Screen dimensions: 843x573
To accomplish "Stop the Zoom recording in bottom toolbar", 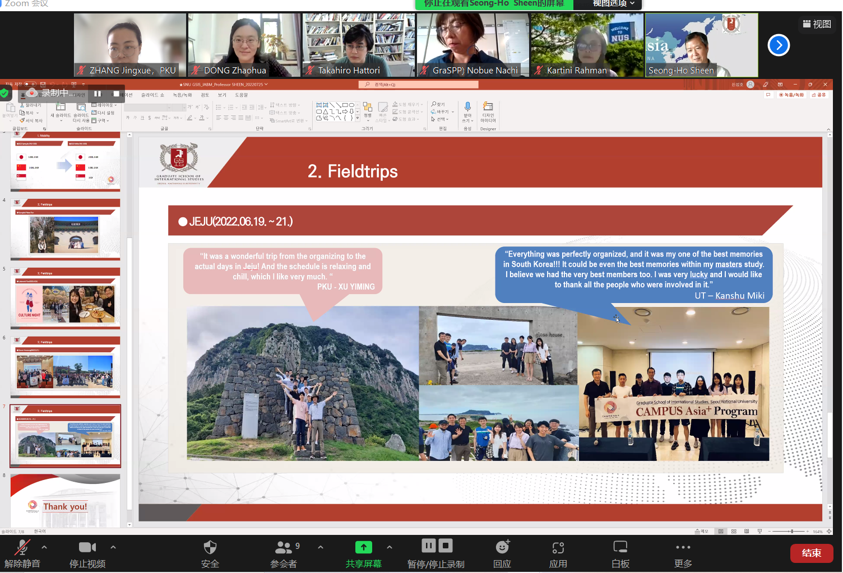I will point(446,546).
